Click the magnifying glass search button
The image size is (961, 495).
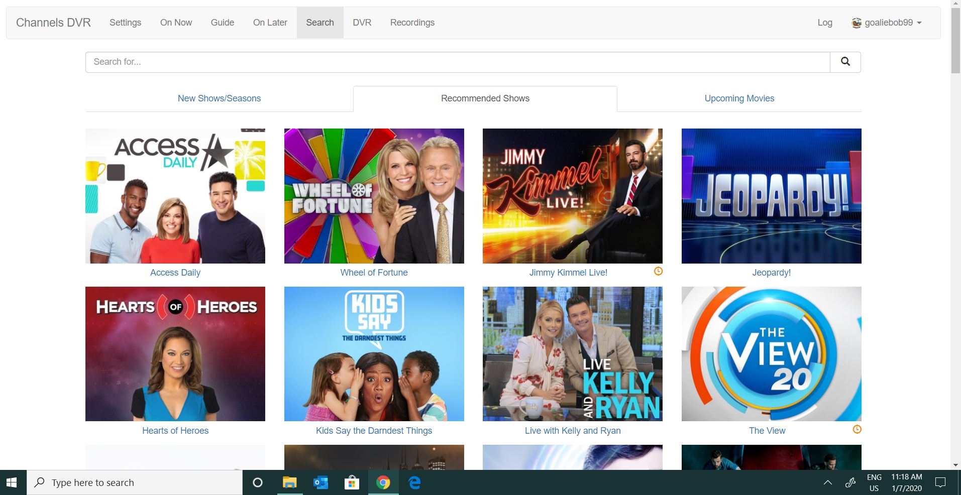tap(845, 62)
